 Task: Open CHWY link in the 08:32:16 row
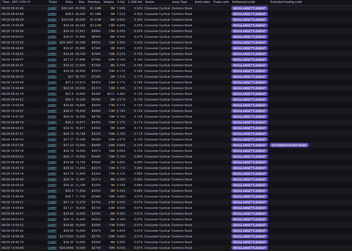[52, 94]
